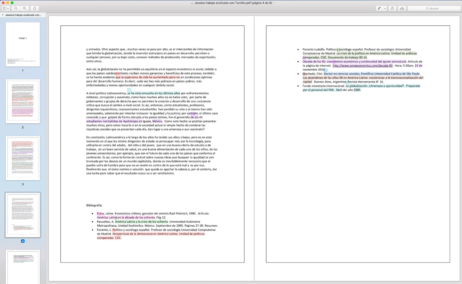Select the partially visible page 5 thumbnail

point(23,267)
